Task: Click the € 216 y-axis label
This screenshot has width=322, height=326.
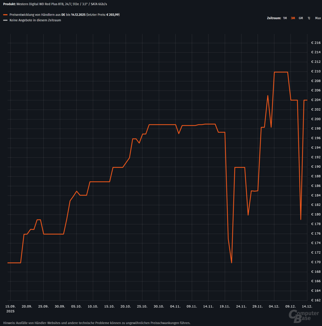Action: [x=316, y=43]
